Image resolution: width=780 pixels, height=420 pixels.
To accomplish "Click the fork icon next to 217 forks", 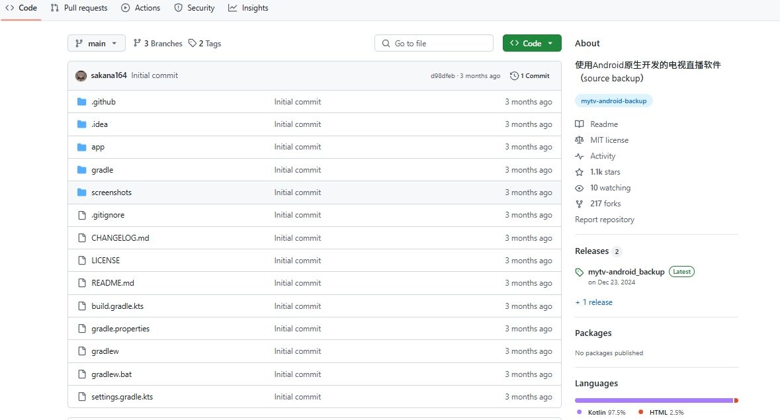I will (580, 204).
